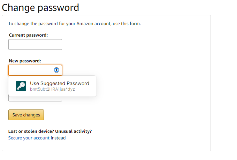The image size is (237, 160).
Task: Click empty space right of the suggested password string
Action: coord(85,90)
